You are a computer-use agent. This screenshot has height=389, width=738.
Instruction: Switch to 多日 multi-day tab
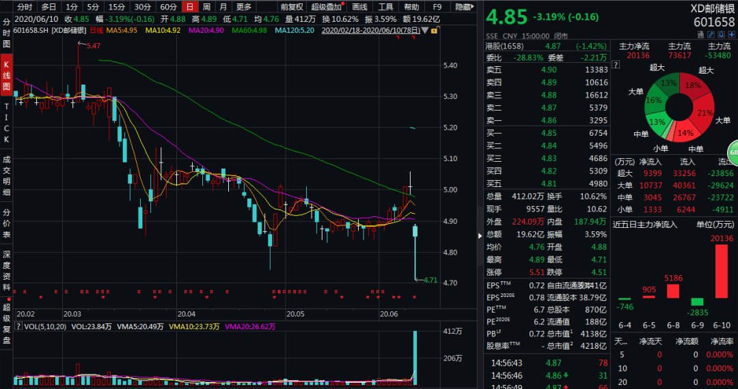[x=48, y=7]
